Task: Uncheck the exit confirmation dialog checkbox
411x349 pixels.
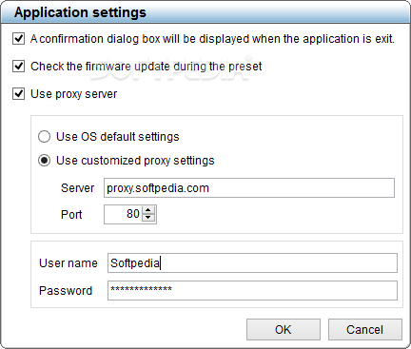Action: pyautogui.click(x=18, y=39)
